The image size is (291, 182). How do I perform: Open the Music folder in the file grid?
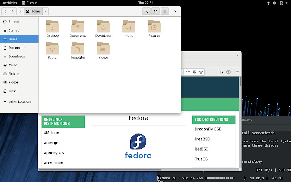coord(129,29)
